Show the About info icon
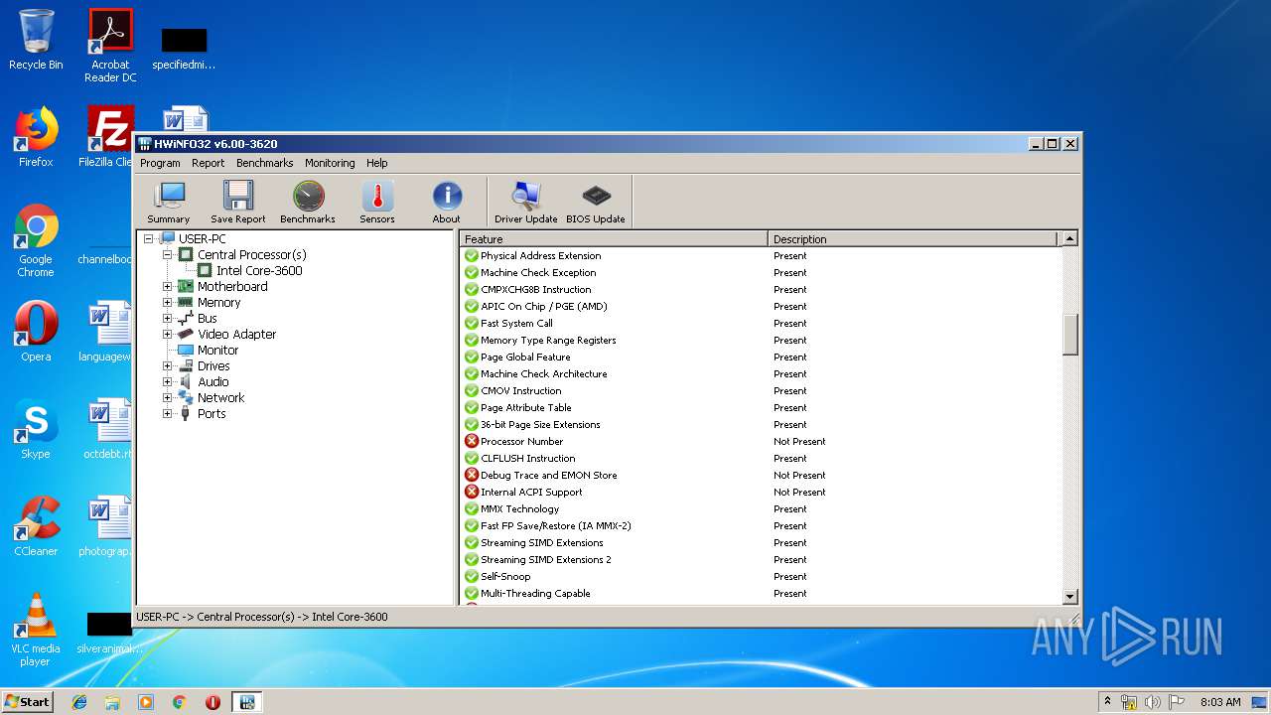Viewport: 1271px width, 715px height. (x=447, y=203)
